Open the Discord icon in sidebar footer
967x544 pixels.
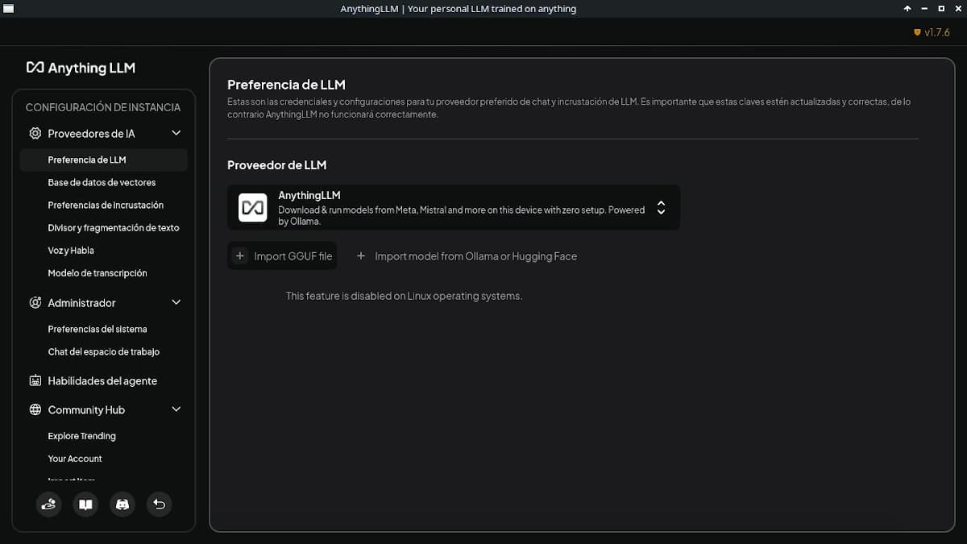tap(122, 505)
